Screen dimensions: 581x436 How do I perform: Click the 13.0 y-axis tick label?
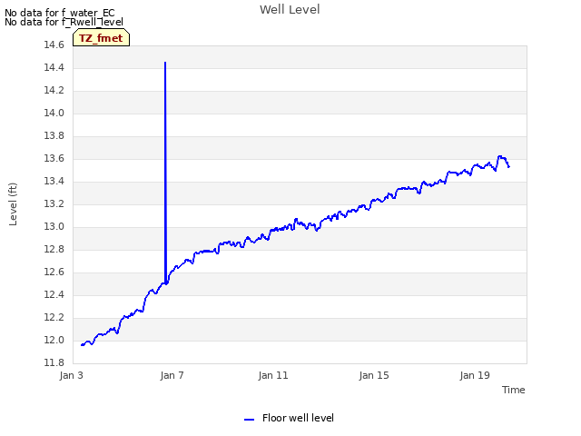click(x=54, y=226)
